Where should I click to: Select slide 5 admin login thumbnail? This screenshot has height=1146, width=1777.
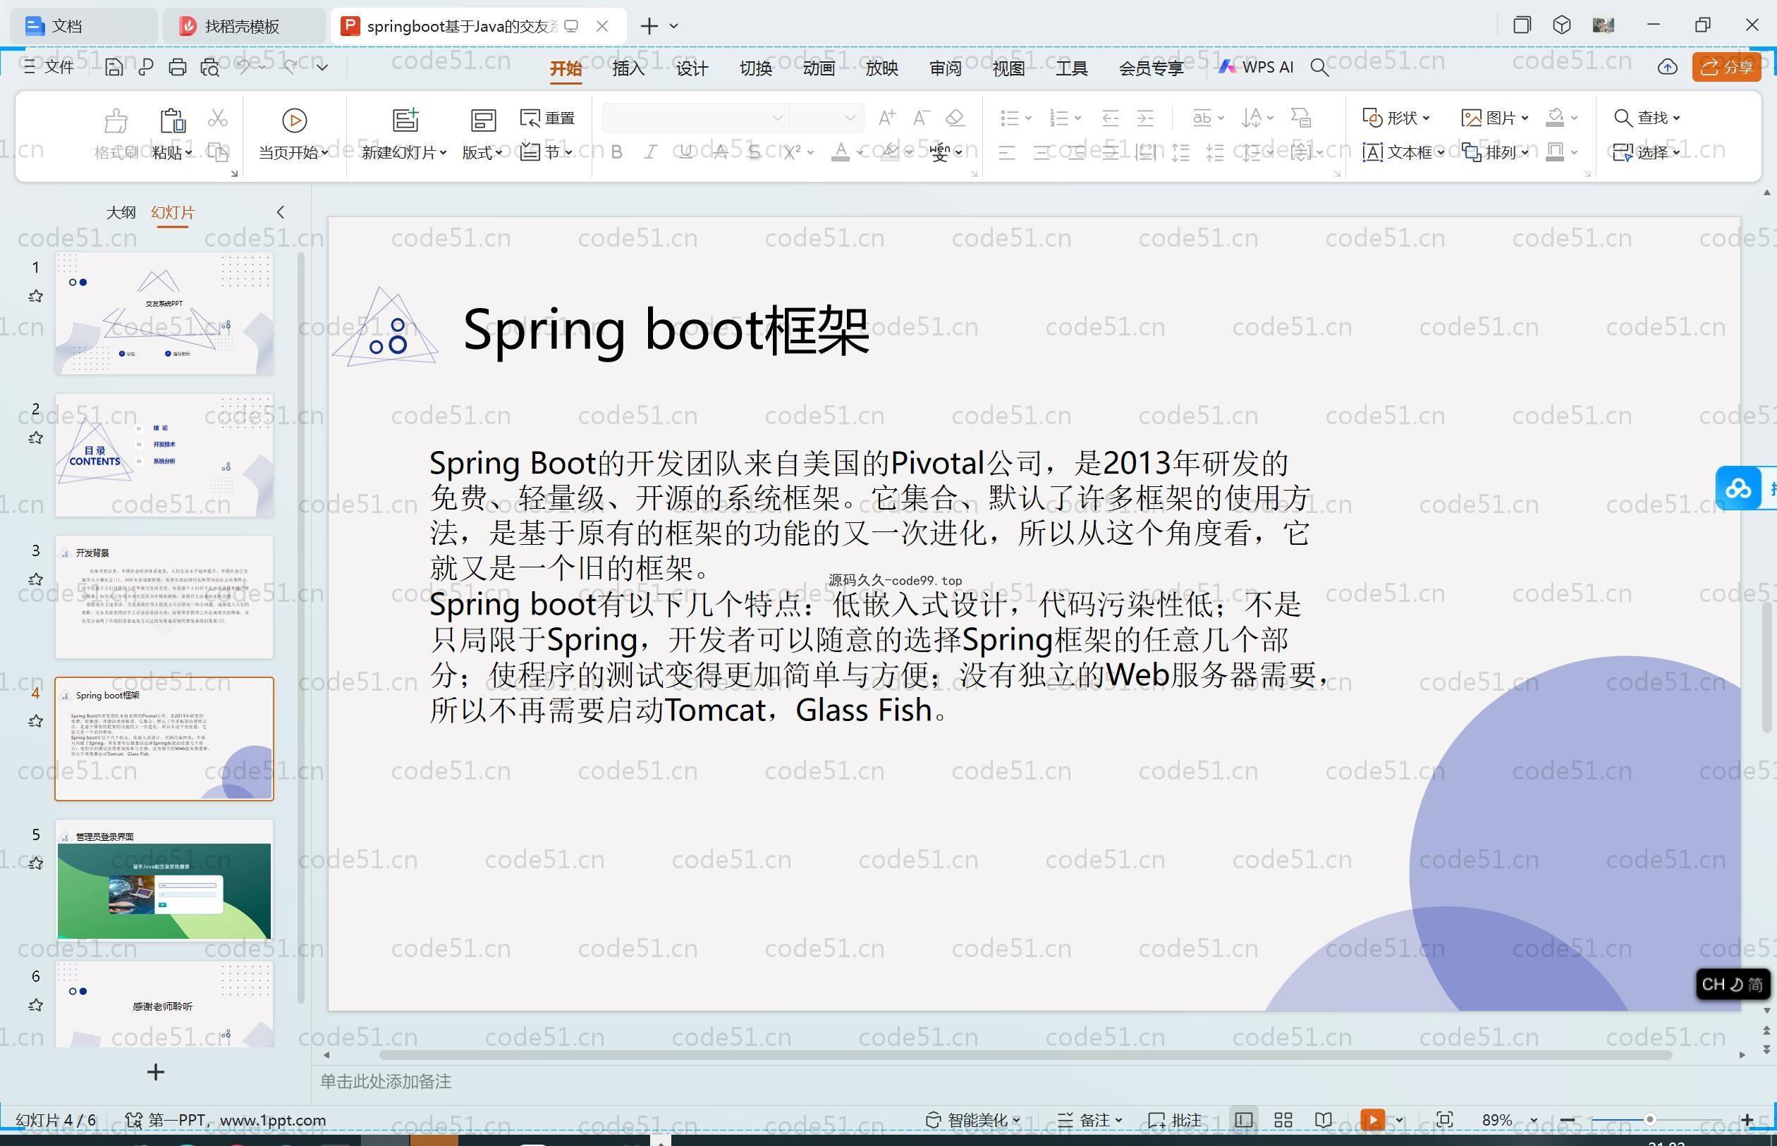164,880
